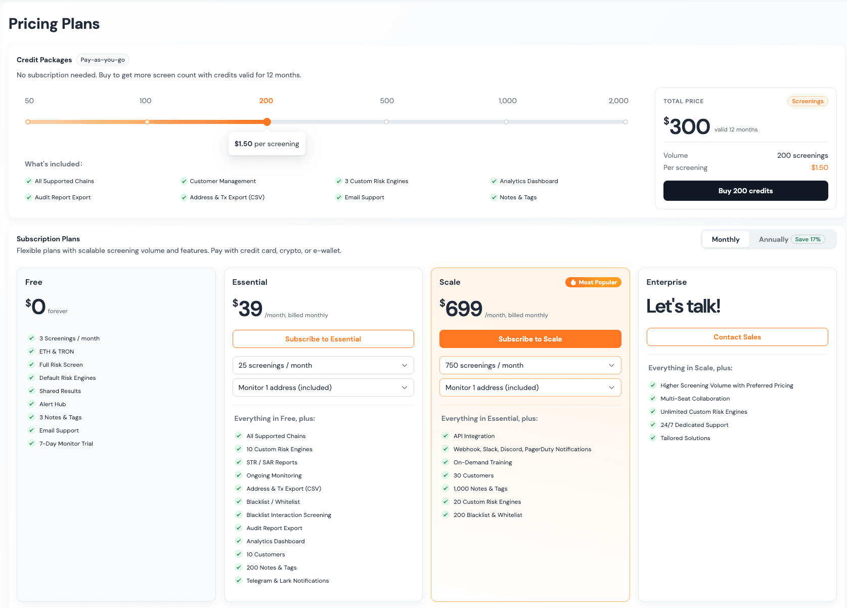The width and height of the screenshot is (847, 608).
Task: Expand Scale 750 screenings / month dropdown
Action: [x=530, y=365]
